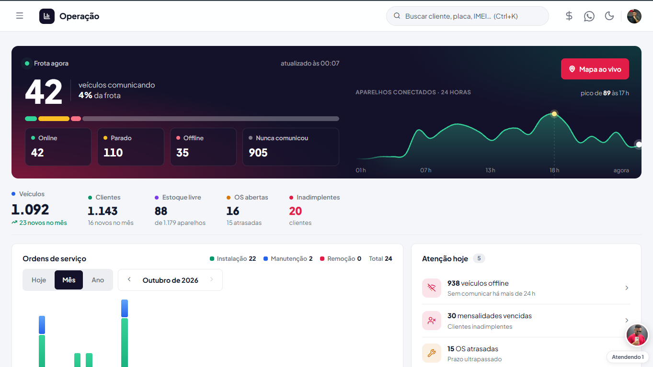The image size is (653, 367).
Task: Go to previous month arrow
Action: point(129,279)
